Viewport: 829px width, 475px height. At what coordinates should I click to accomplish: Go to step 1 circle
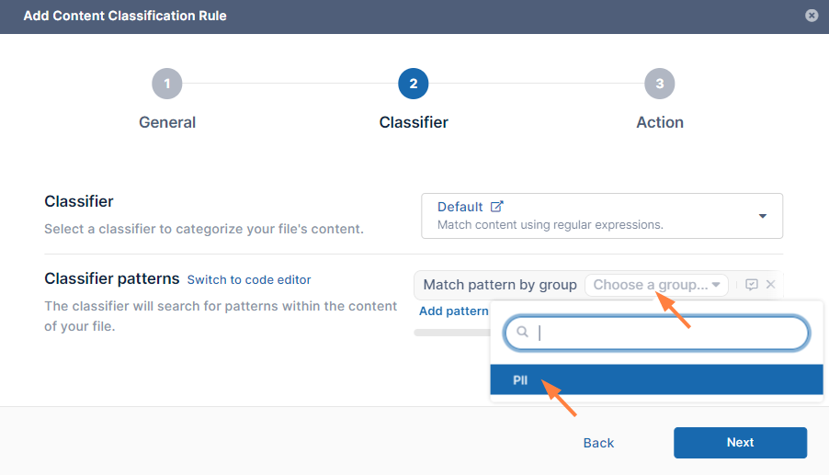coord(167,84)
